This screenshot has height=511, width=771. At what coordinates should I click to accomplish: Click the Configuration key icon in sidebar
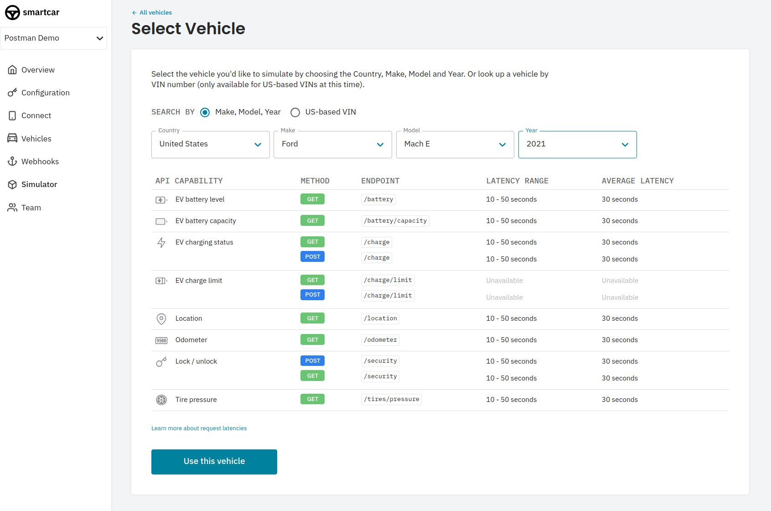pyautogui.click(x=12, y=93)
